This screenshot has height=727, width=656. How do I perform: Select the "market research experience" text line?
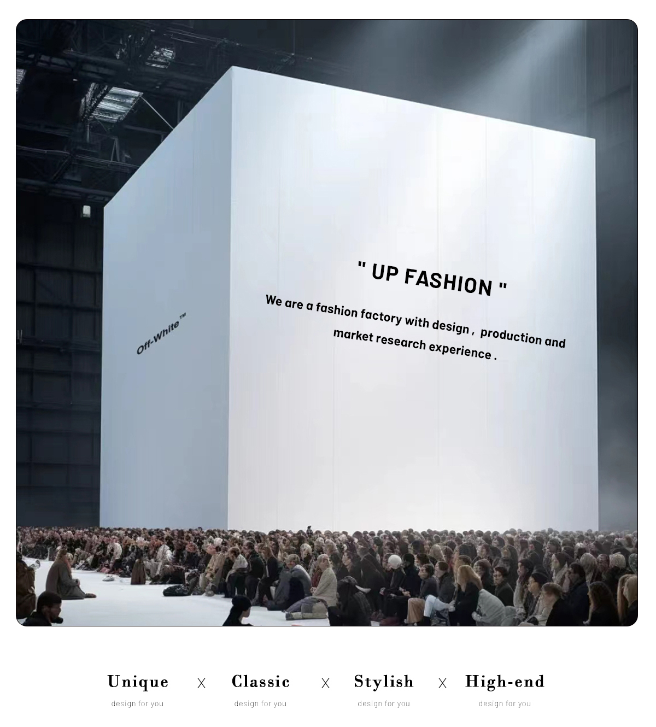pos(415,344)
